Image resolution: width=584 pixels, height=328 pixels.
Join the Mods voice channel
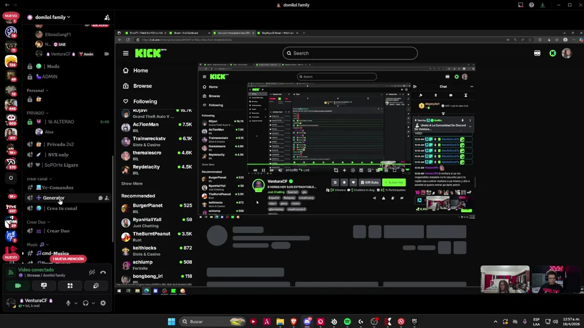[x=68, y=67]
